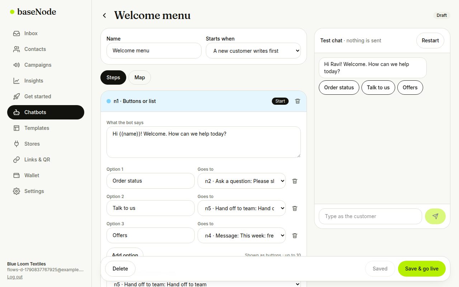This screenshot has height=287, width=459.
Task: Click Order status reply button in test chat
Action: click(x=339, y=88)
